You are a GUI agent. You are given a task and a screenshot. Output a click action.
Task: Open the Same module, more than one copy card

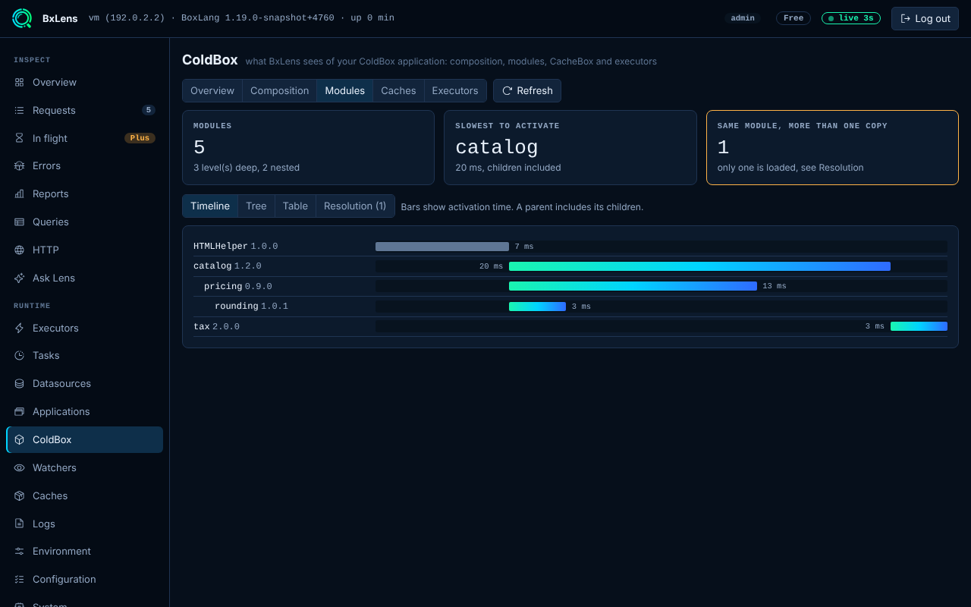coord(832,147)
